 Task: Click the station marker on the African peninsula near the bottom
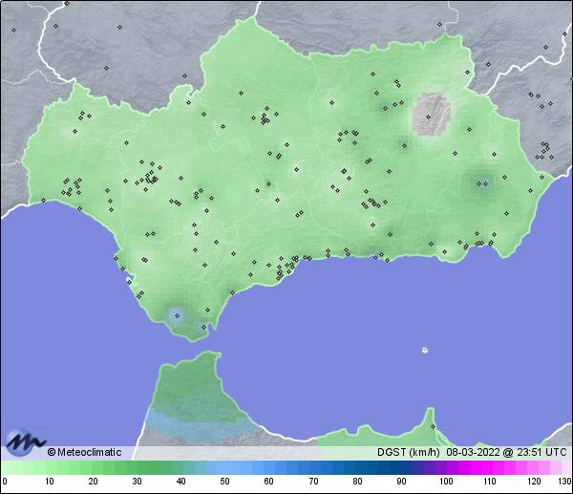pyautogui.click(x=433, y=426)
